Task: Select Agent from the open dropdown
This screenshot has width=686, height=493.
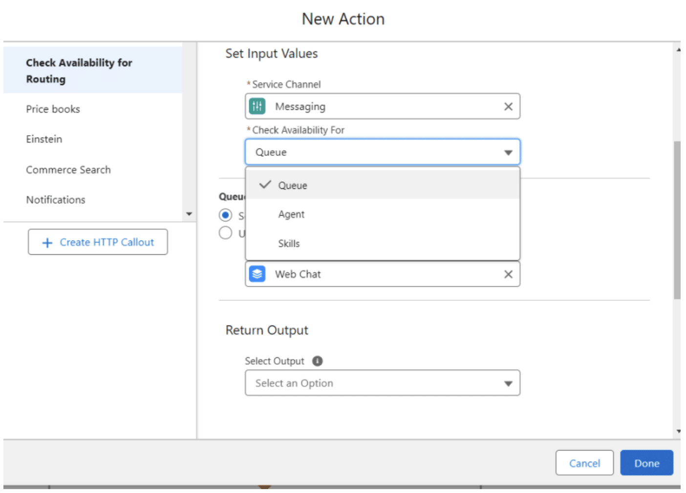Action: (x=291, y=214)
